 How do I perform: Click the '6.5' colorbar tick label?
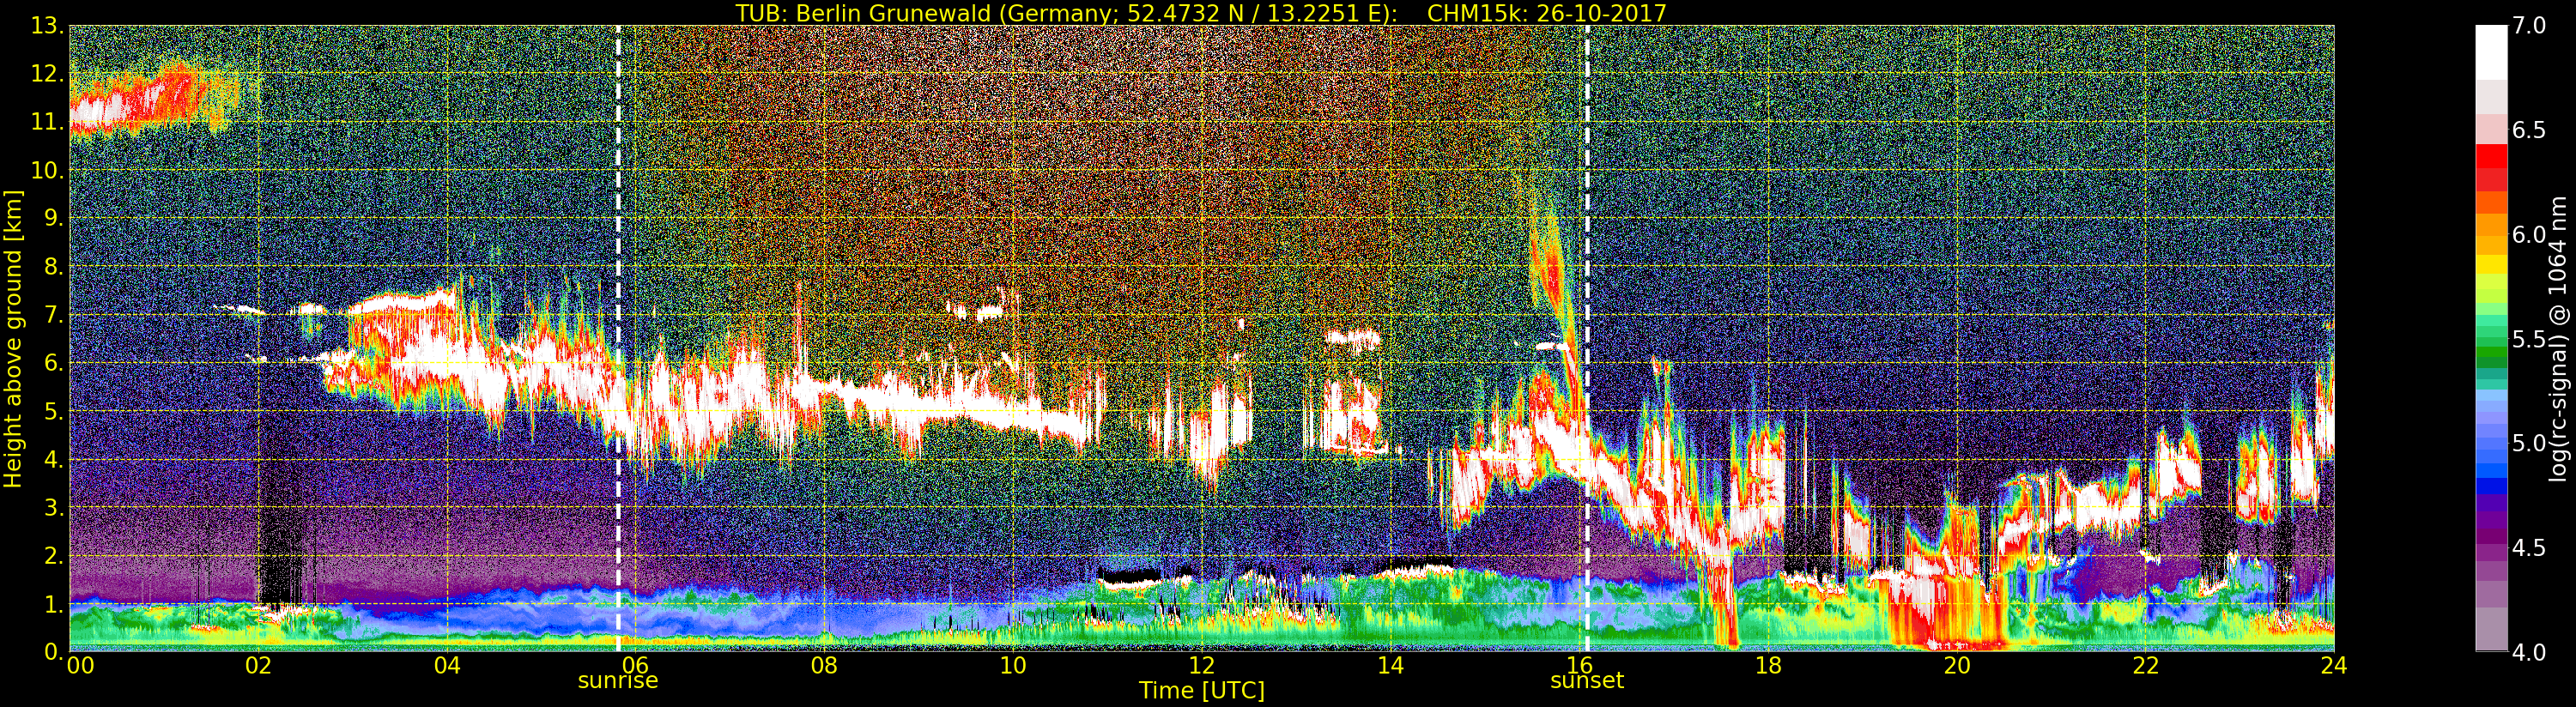coord(2529,130)
